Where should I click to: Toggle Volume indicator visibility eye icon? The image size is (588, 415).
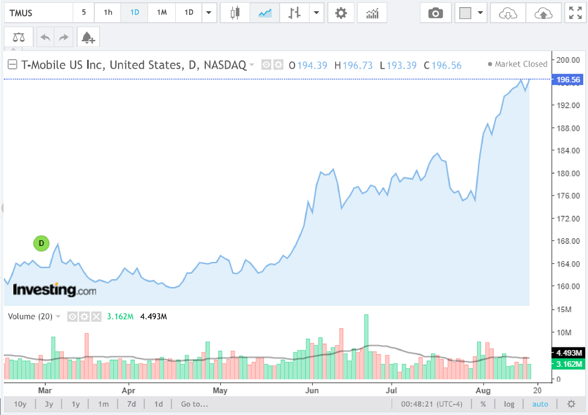pos(72,317)
